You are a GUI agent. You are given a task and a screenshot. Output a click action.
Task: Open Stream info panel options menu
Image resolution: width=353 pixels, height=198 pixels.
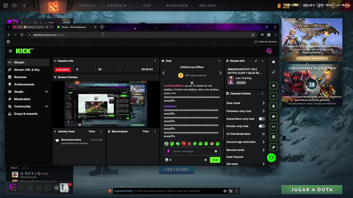tap(263, 61)
